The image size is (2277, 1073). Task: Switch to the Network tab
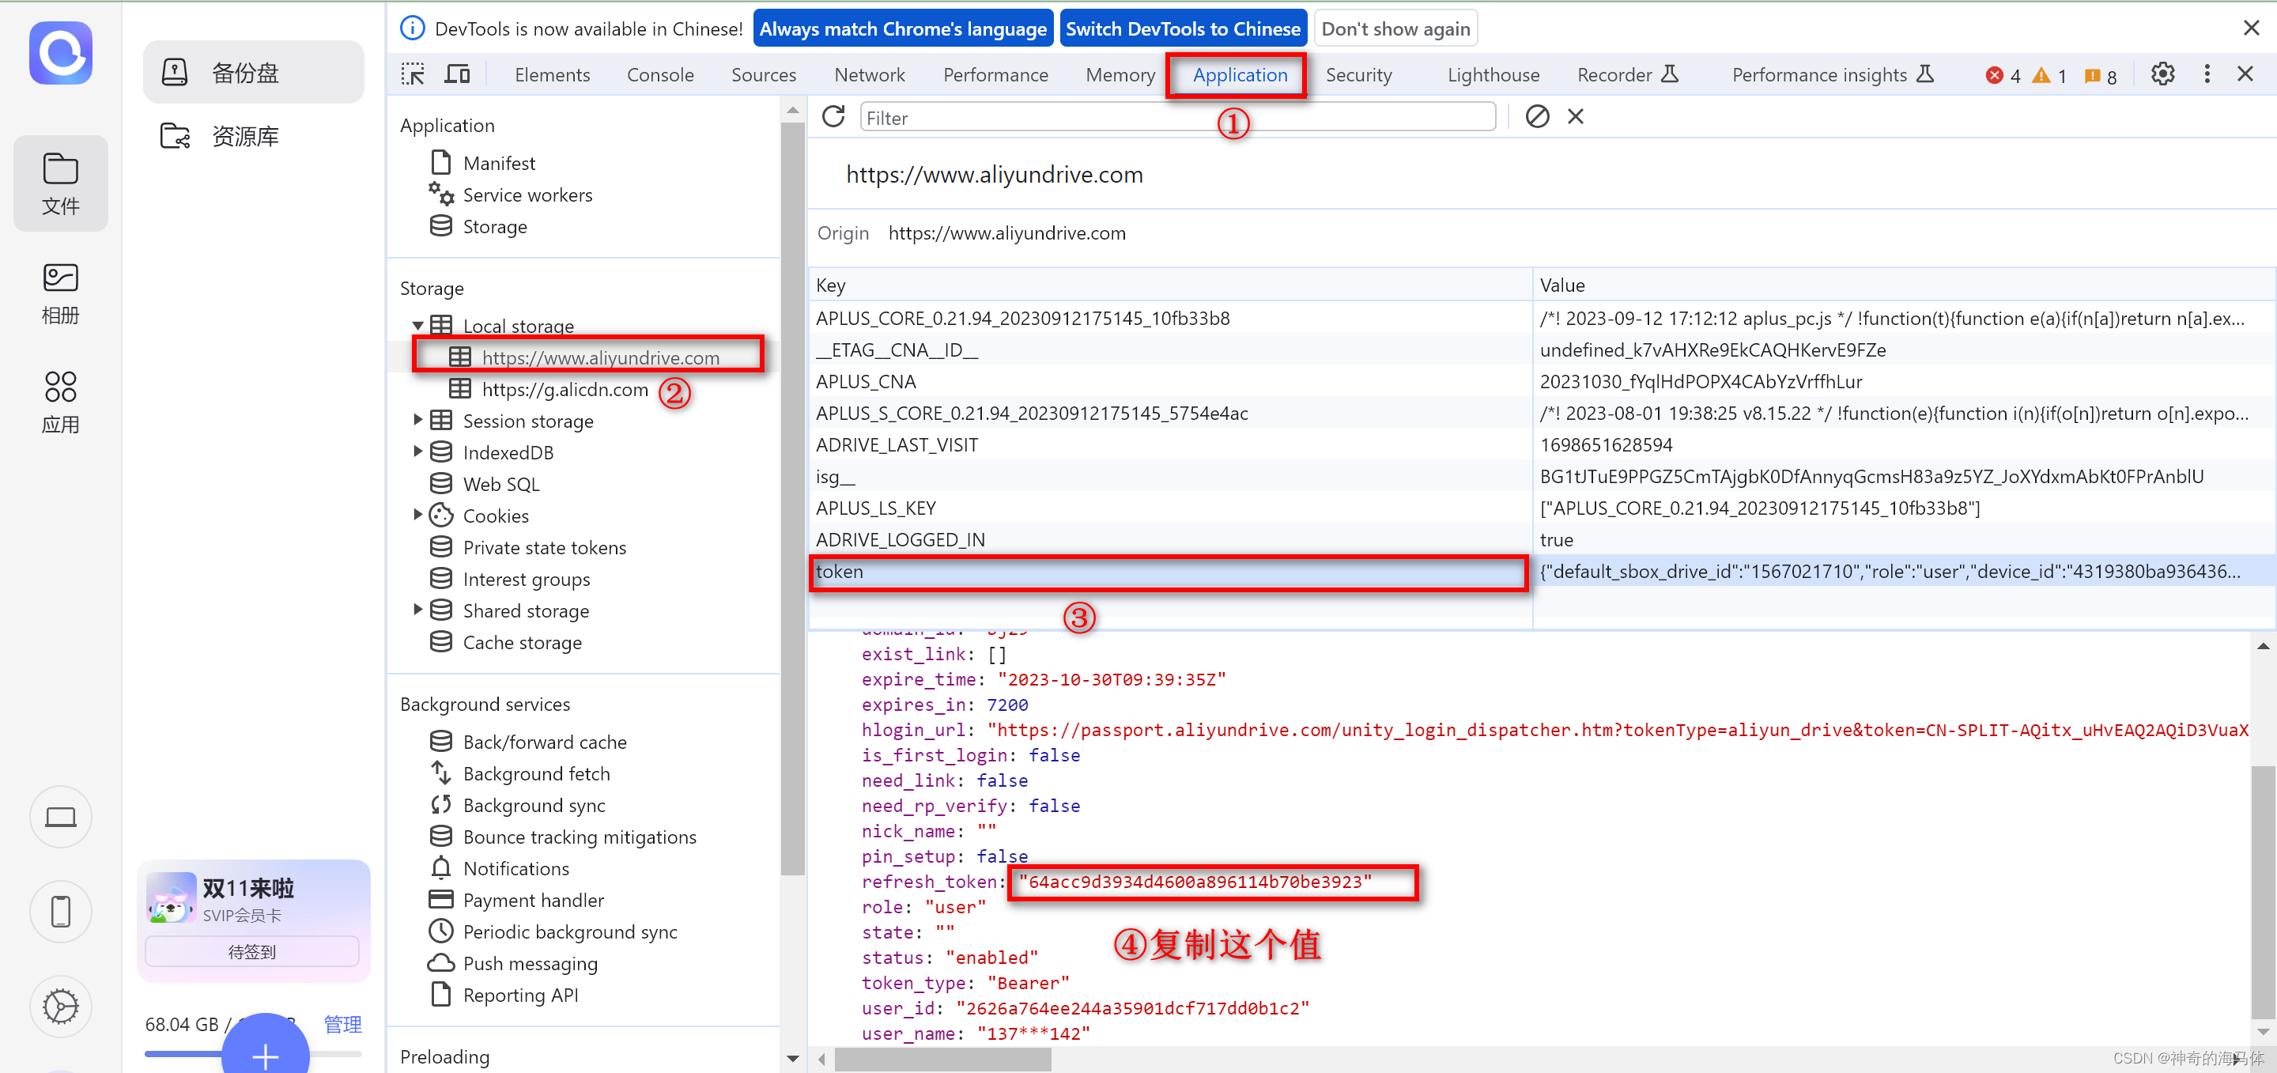click(869, 75)
